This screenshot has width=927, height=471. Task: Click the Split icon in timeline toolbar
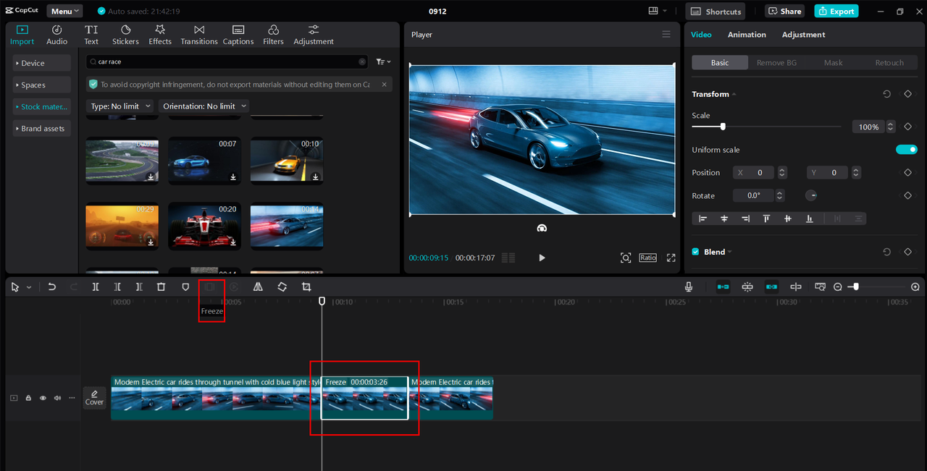click(96, 287)
